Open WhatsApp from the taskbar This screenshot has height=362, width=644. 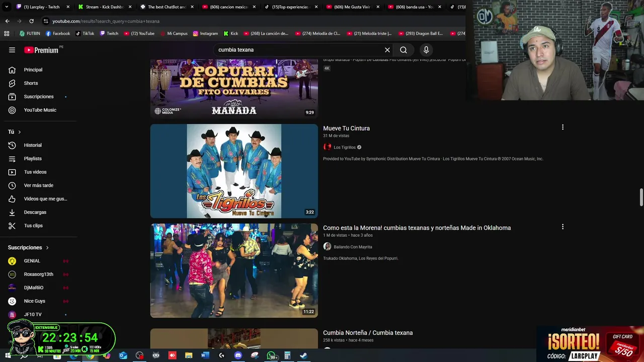[x=272, y=355]
